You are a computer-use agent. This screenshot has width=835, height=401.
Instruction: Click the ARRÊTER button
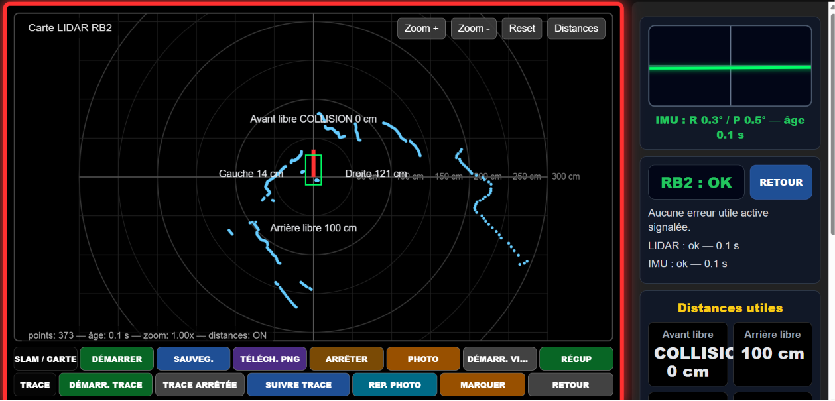tap(347, 359)
